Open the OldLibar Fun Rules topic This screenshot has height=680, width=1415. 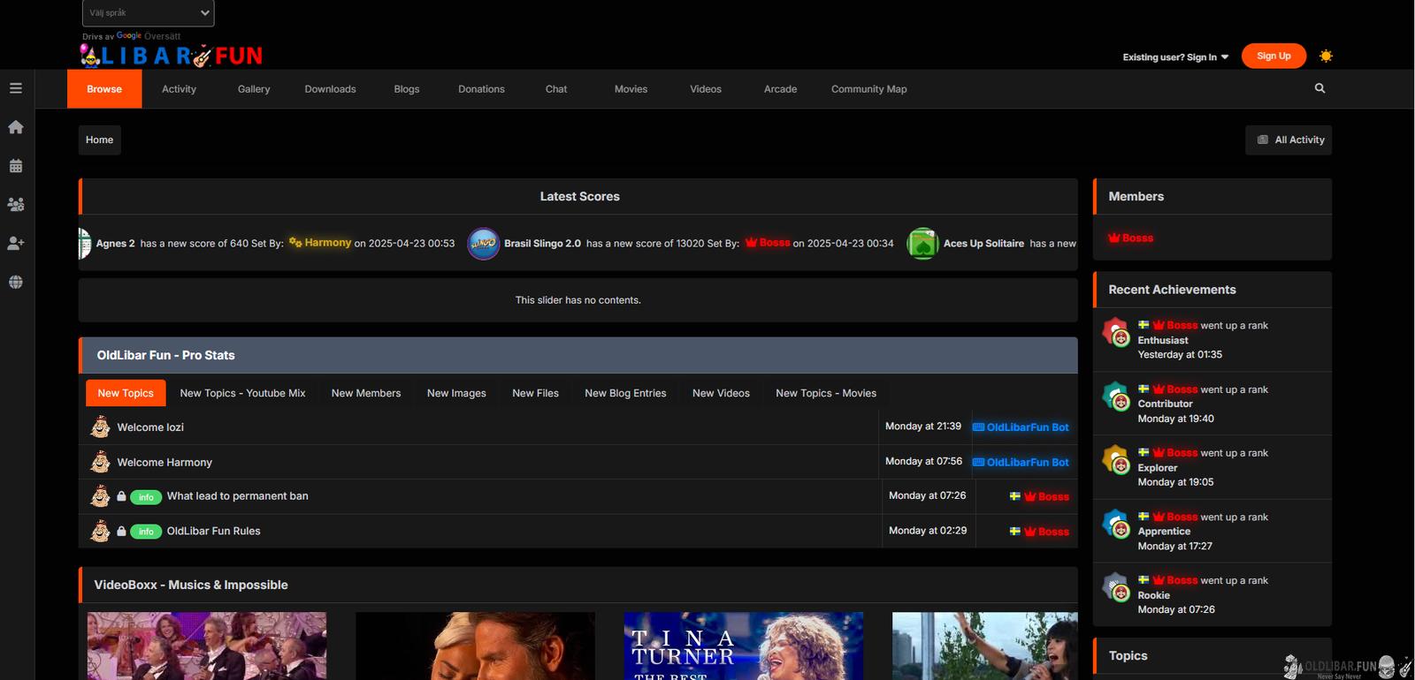(213, 531)
